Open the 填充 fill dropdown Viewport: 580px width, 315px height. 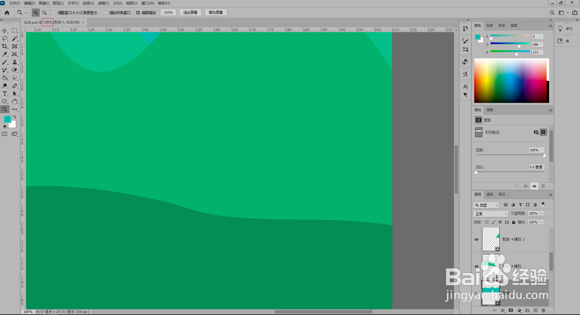pyautogui.click(x=541, y=222)
